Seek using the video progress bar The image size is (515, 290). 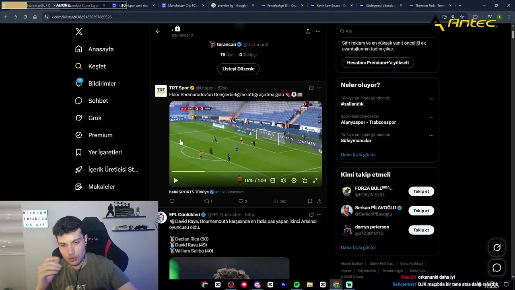click(x=245, y=172)
